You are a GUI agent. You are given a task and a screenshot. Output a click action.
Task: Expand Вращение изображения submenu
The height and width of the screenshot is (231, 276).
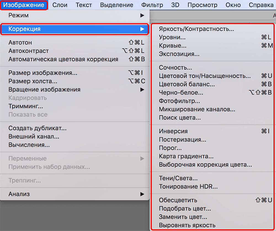coord(75,90)
